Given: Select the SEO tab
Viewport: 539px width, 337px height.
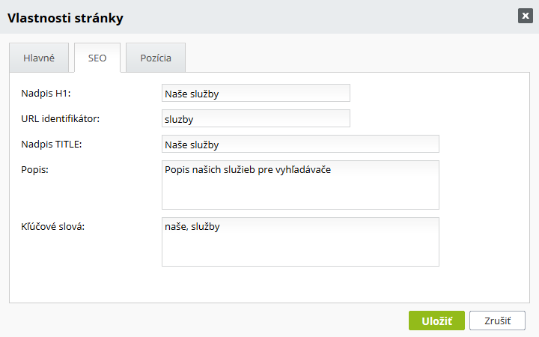Looking at the screenshot, I should click(97, 58).
